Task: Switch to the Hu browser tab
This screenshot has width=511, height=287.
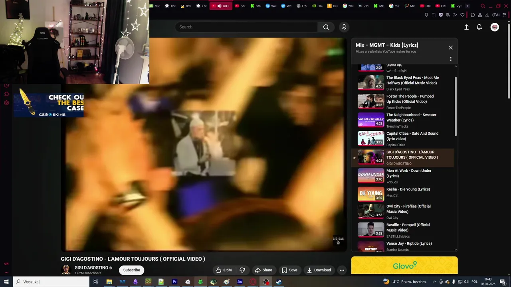Action: (x=332, y=6)
